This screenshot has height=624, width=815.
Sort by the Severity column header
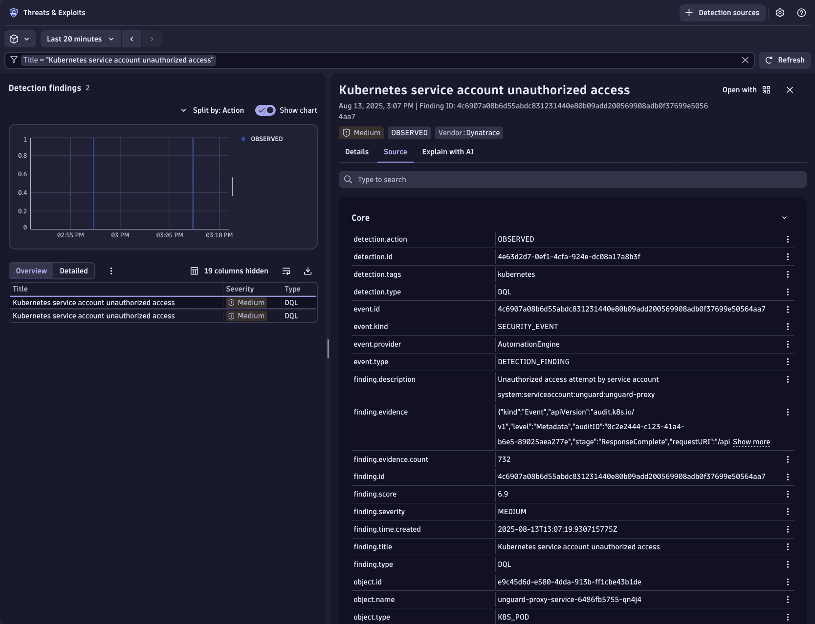[x=252, y=289]
